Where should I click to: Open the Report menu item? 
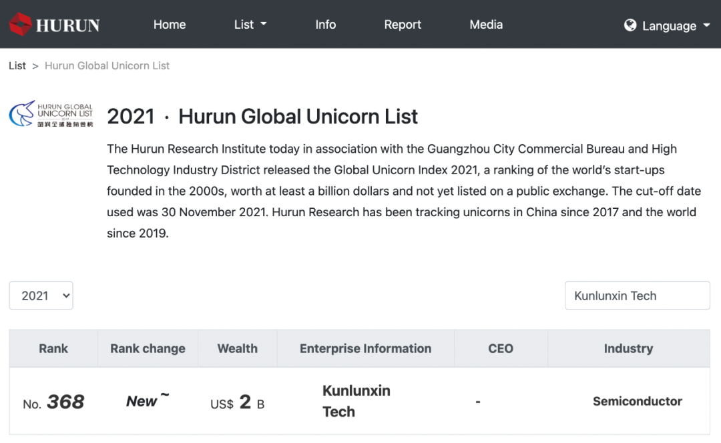tap(403, 25)
